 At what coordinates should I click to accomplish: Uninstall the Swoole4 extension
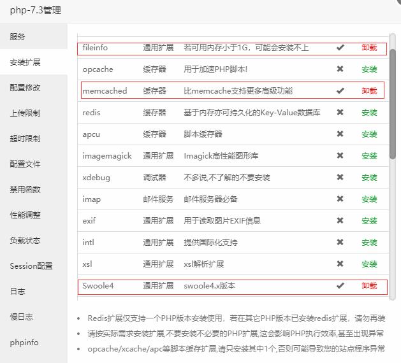[x=369, y=286]
